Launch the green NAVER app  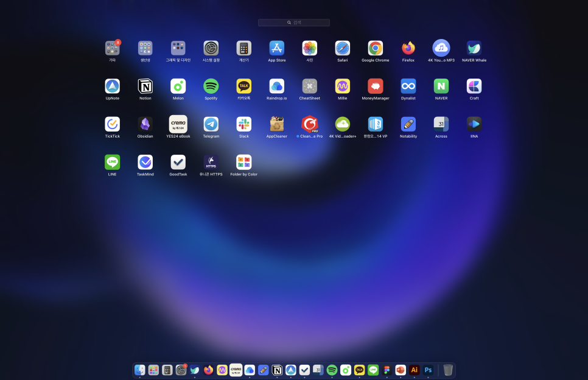point(441,86)
